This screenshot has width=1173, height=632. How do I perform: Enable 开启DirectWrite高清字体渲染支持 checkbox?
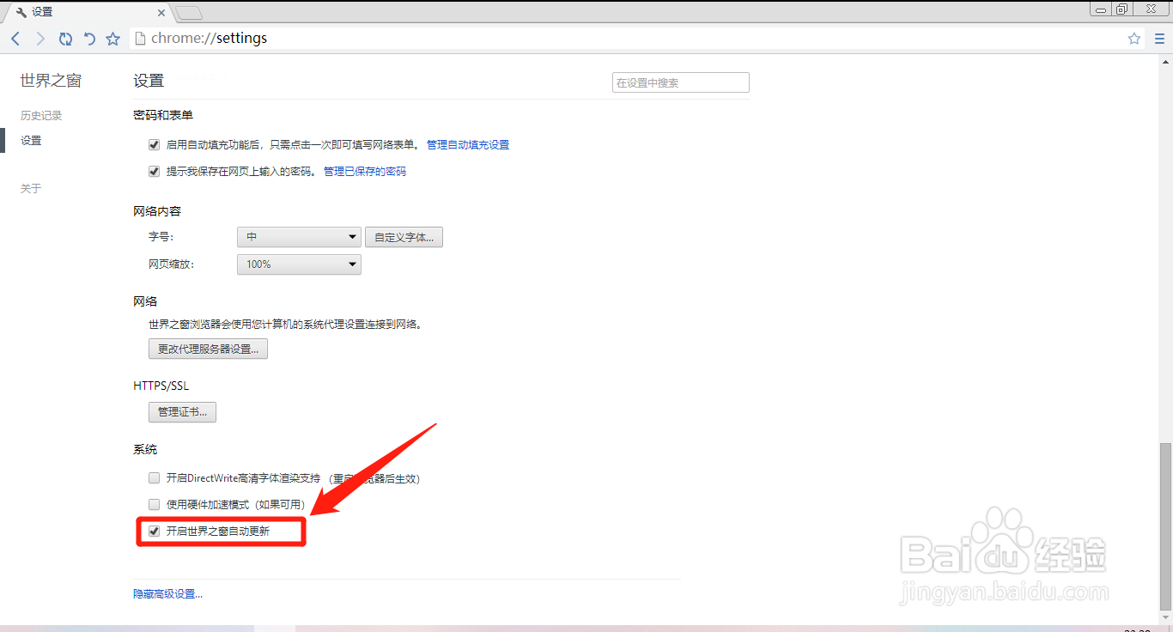[x=155, y=477]
